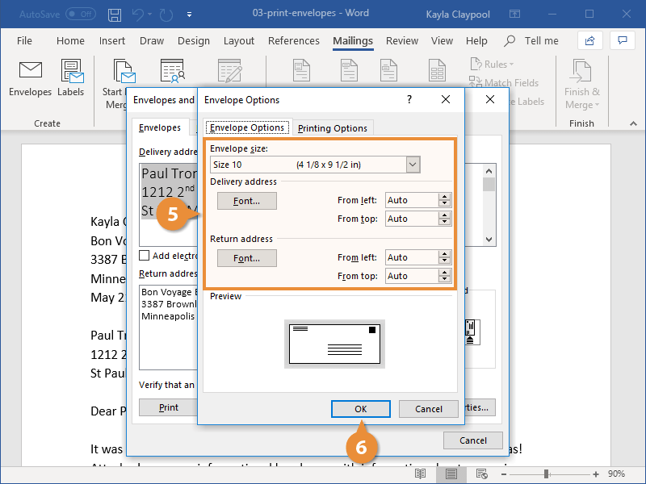Switch to Read Mode via the status bar icon
The height and width of the screenshot is (484, 646).
421,475
